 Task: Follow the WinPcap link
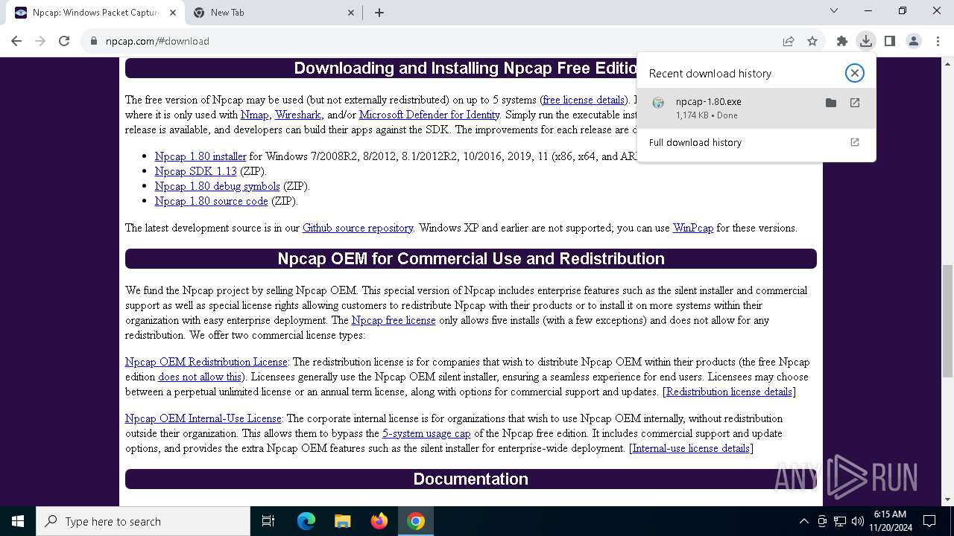(693, 228)
